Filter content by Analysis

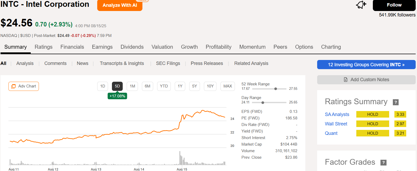point(25,63)
